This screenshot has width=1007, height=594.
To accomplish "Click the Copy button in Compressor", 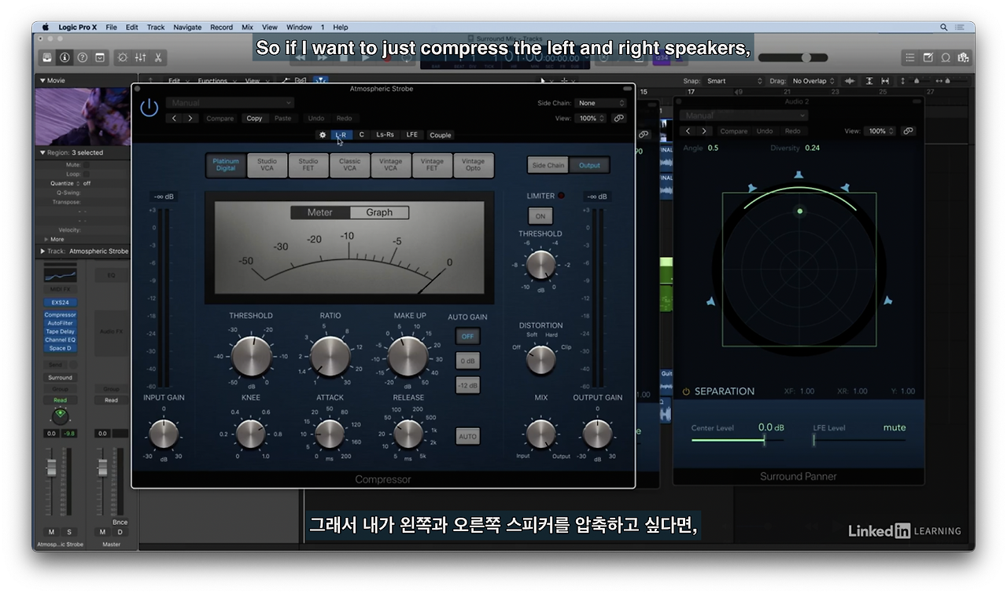I will 254,119.
